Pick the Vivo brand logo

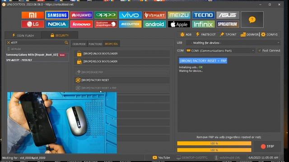(x=130, y=15)
